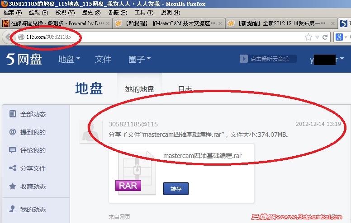
Task: Open the address bar history dropdown arrow
Action: pos(317,37)
